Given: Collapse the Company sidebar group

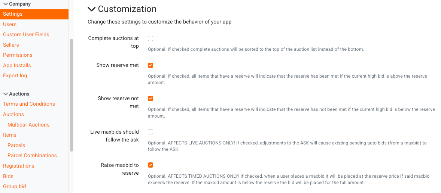Looking at the screenshot, I should 5,4.
